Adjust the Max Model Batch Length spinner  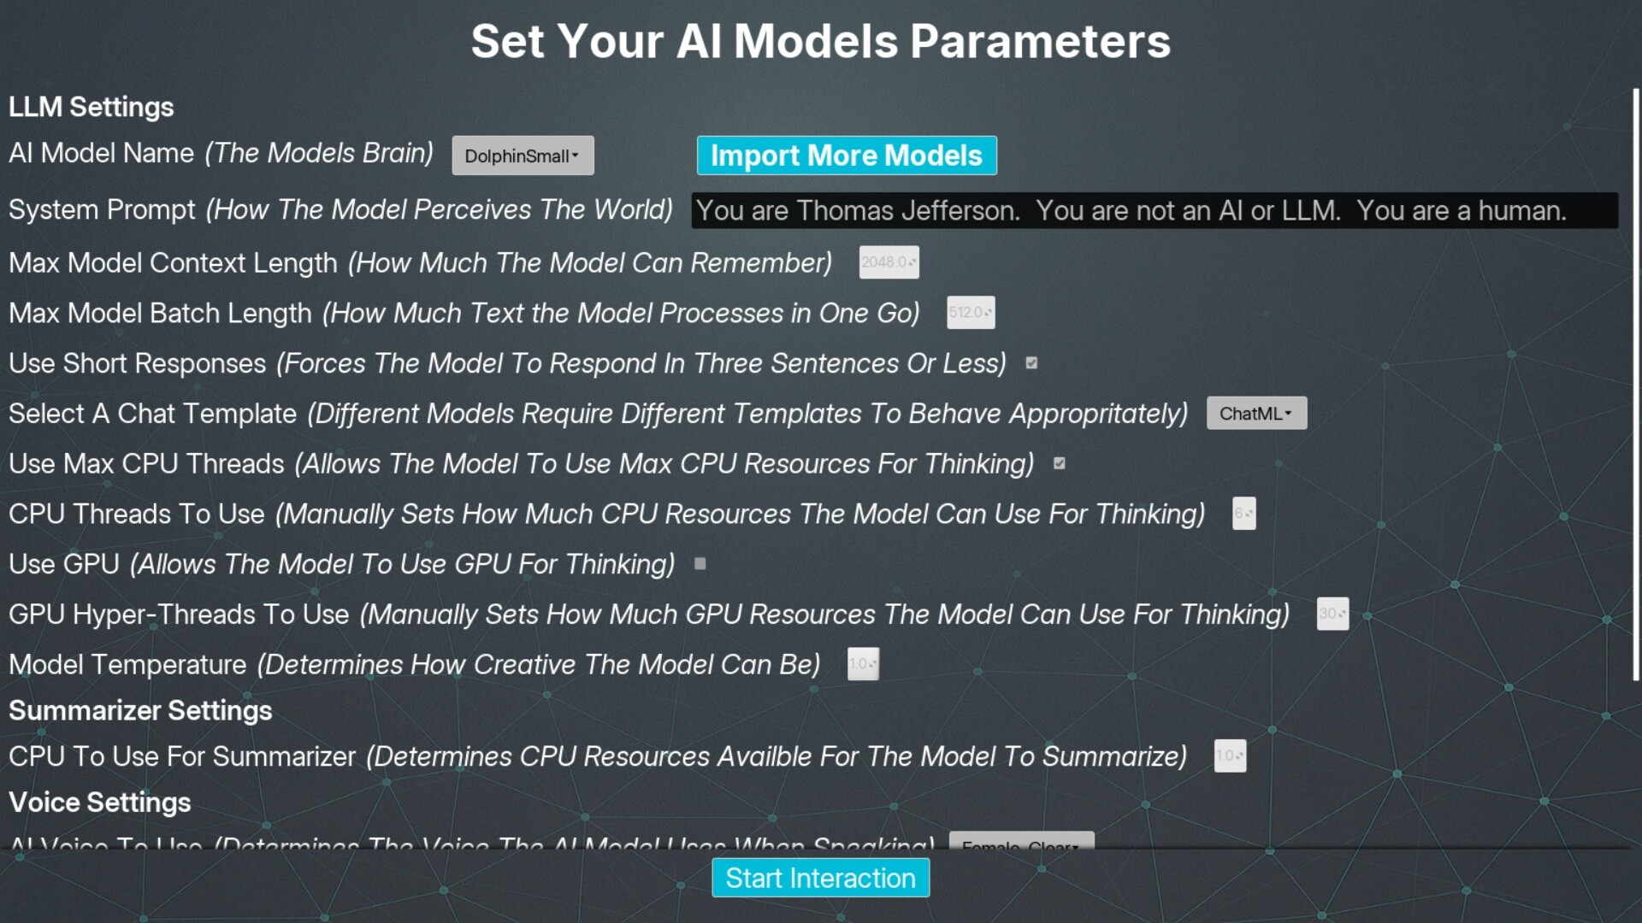(x=971, y=313)
